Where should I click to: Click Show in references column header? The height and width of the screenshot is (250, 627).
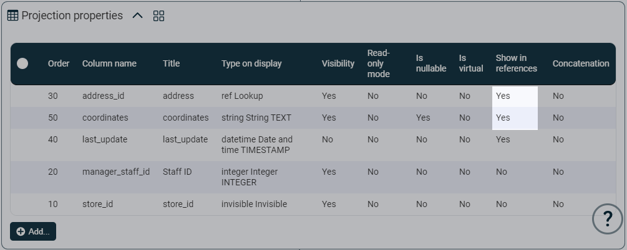pyautogui.click(x=516, y=63)
